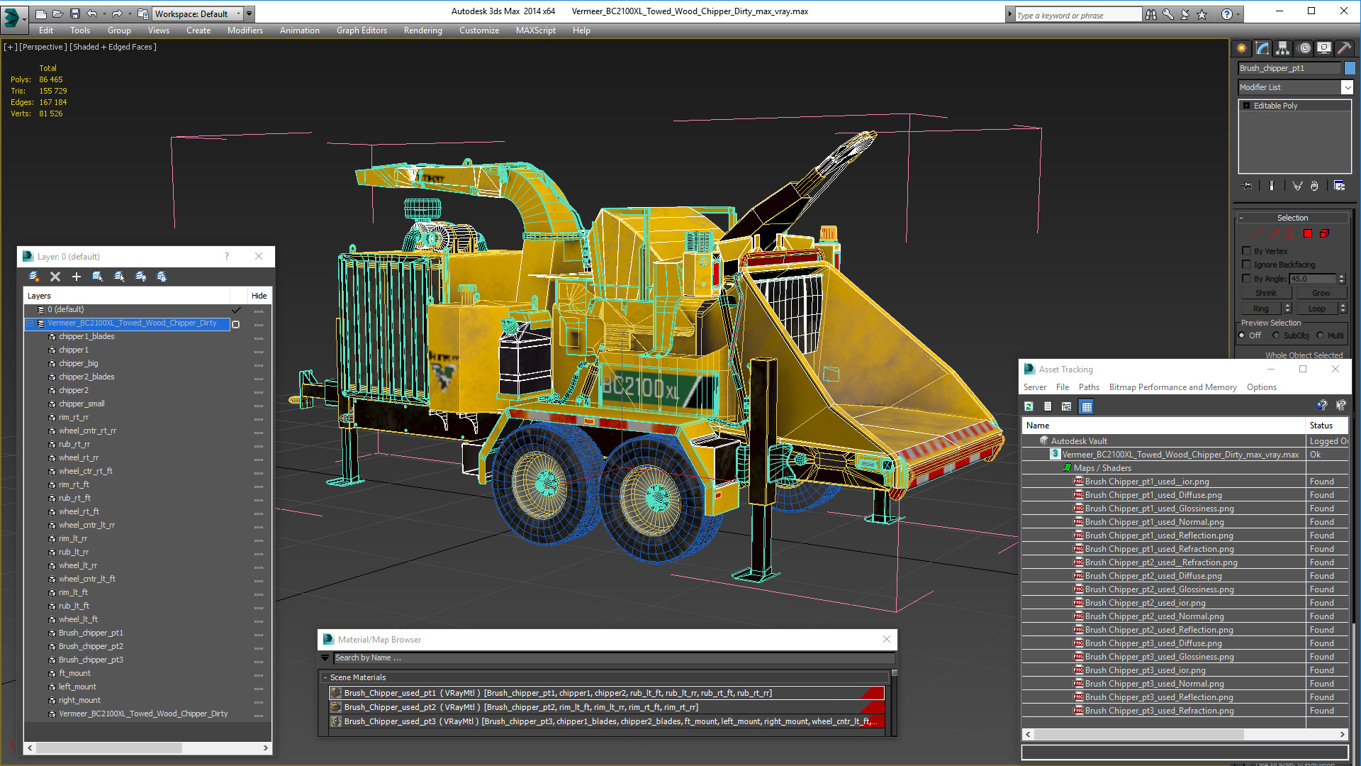
Task: Toggle hide for chipper1_blades layer row
Action: (x=259, y=338)
